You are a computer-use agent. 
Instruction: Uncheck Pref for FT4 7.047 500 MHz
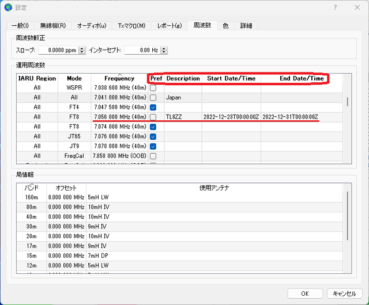pyautogui.click(x=153, y=108)
